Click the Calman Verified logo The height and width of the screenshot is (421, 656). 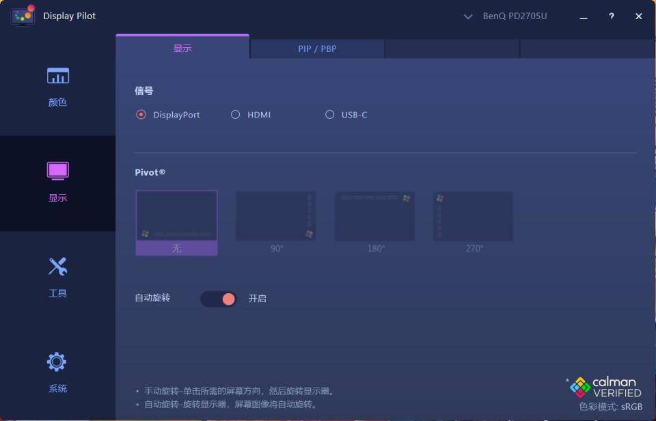(605, 388)
